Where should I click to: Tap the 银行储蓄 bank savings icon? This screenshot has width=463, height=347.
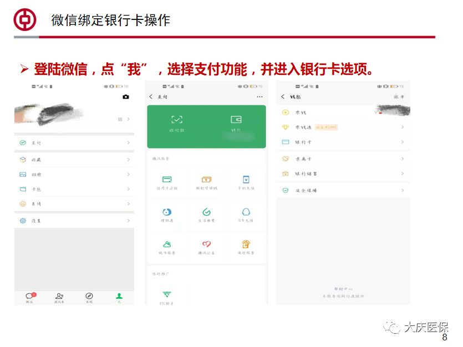click(285, 173)
